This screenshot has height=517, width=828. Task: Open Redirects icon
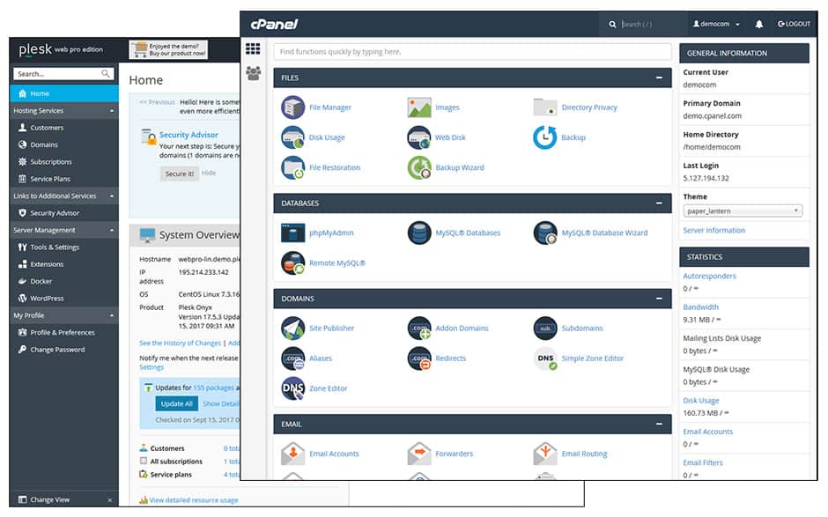point(418,358)
